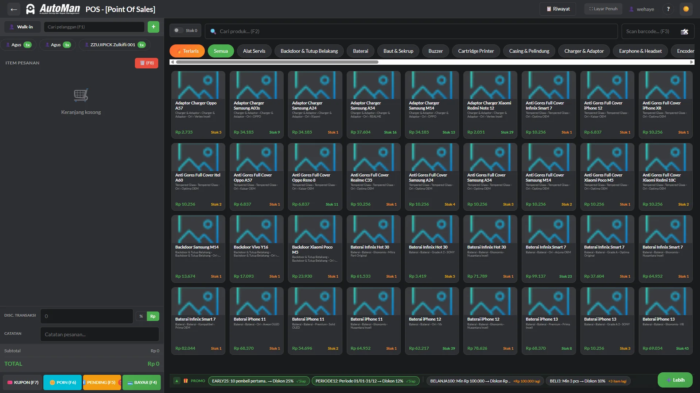
Task: Add Adaptor Charger Samsung A03s to cart
Action: pos(257,105)
